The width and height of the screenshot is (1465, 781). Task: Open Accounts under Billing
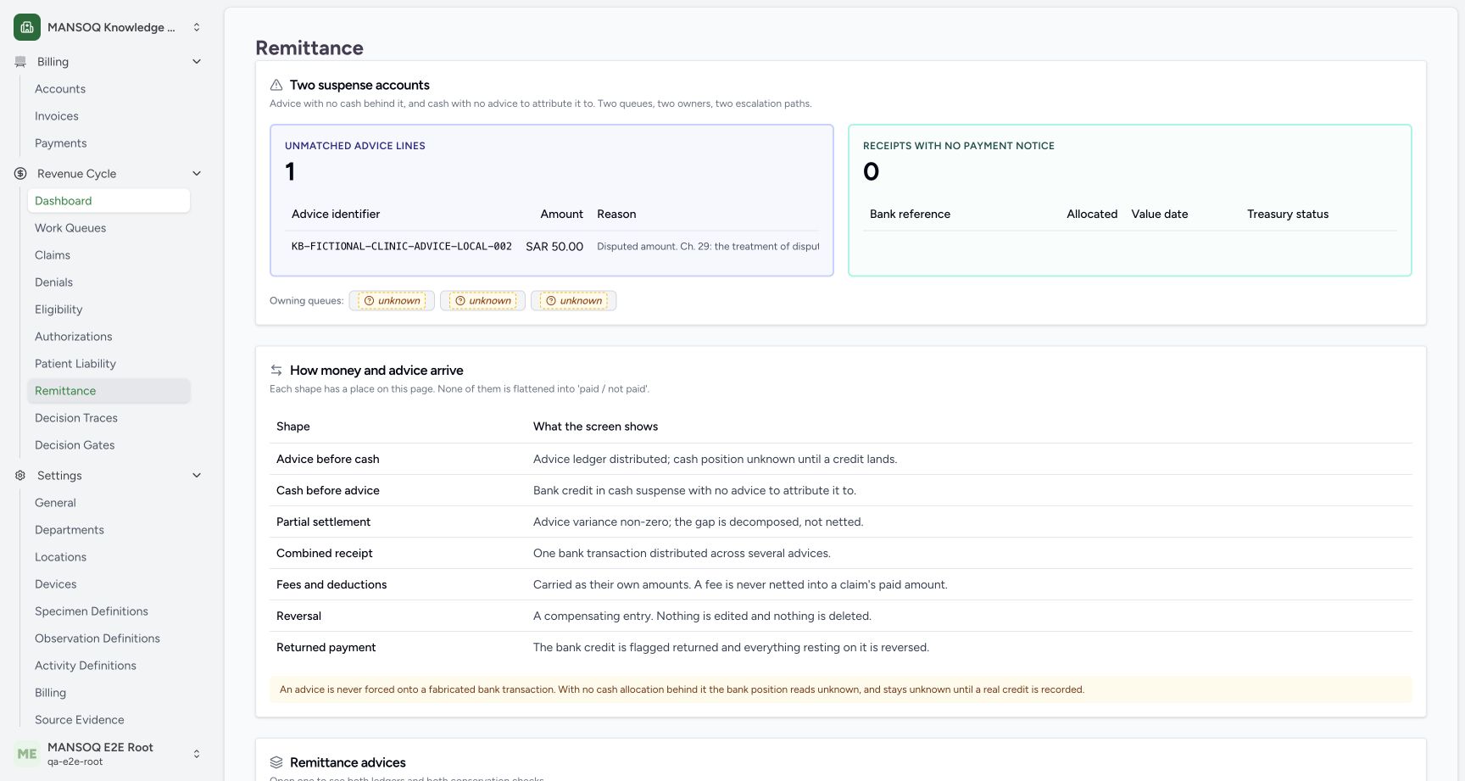(109, 89)
